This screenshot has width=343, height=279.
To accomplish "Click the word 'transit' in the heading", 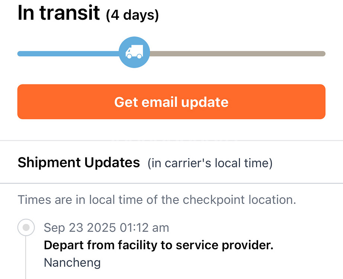I will point(70,13).
